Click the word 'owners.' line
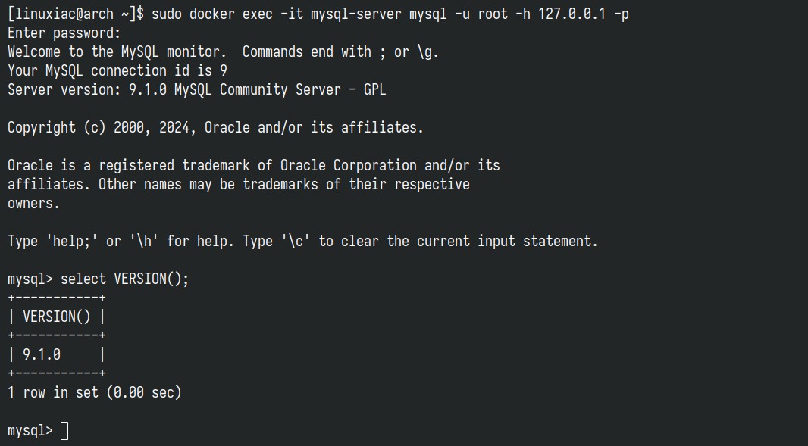 point(33,204)
